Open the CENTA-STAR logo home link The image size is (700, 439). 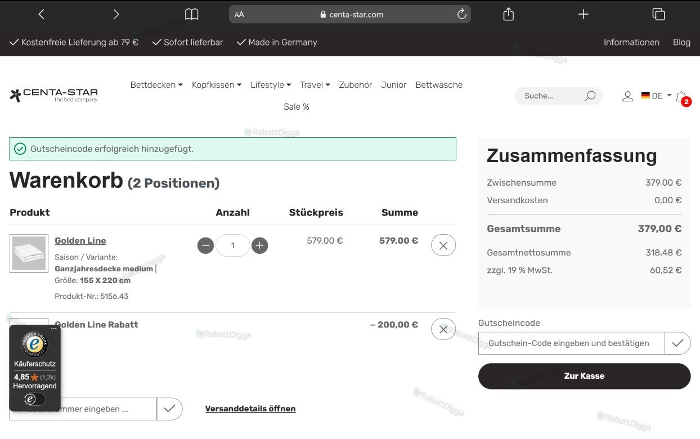54,95
